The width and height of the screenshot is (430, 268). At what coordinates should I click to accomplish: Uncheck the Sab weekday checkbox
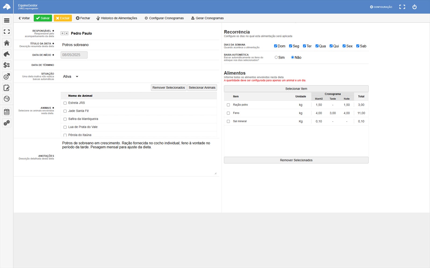[x=358, y=46]
